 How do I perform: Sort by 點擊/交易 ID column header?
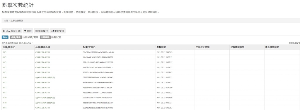pyautogui.click(x=89, y=47)
